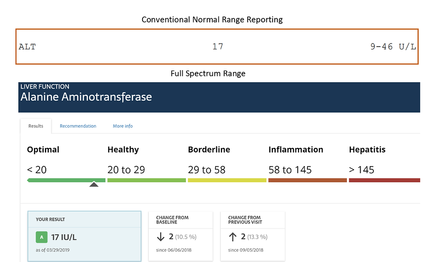
Task: Select the yellow Borderline range bar segment
Action: pyautogui.click(x=227, y=180)
